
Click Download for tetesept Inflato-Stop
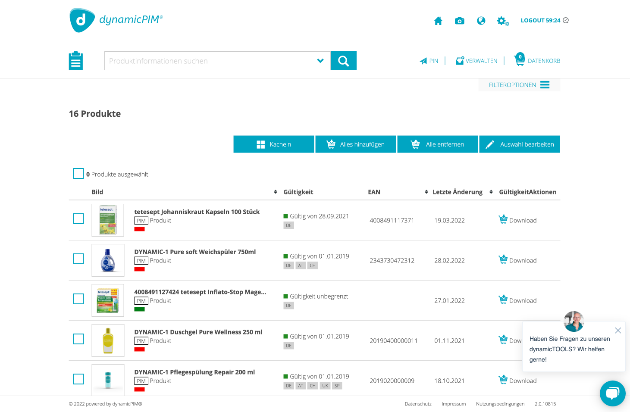tap(523, 300)
